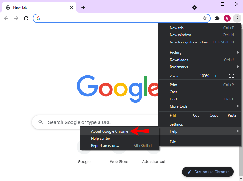Select Cast... from the menu

pyautogui.click(x=200, y=92)
